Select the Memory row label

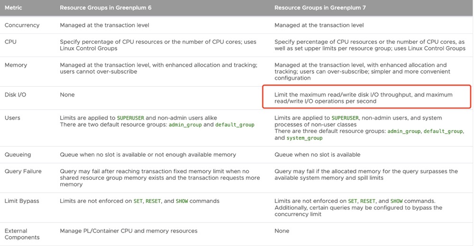(16, 65)
